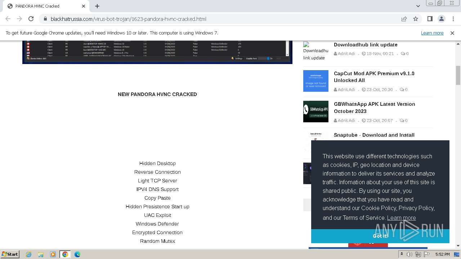The width and height of the screenshot is (461, 259).
Task: Click author Adrik Adi on Downloadhub post
Action: pyautogui.click(x=346, y=54)
